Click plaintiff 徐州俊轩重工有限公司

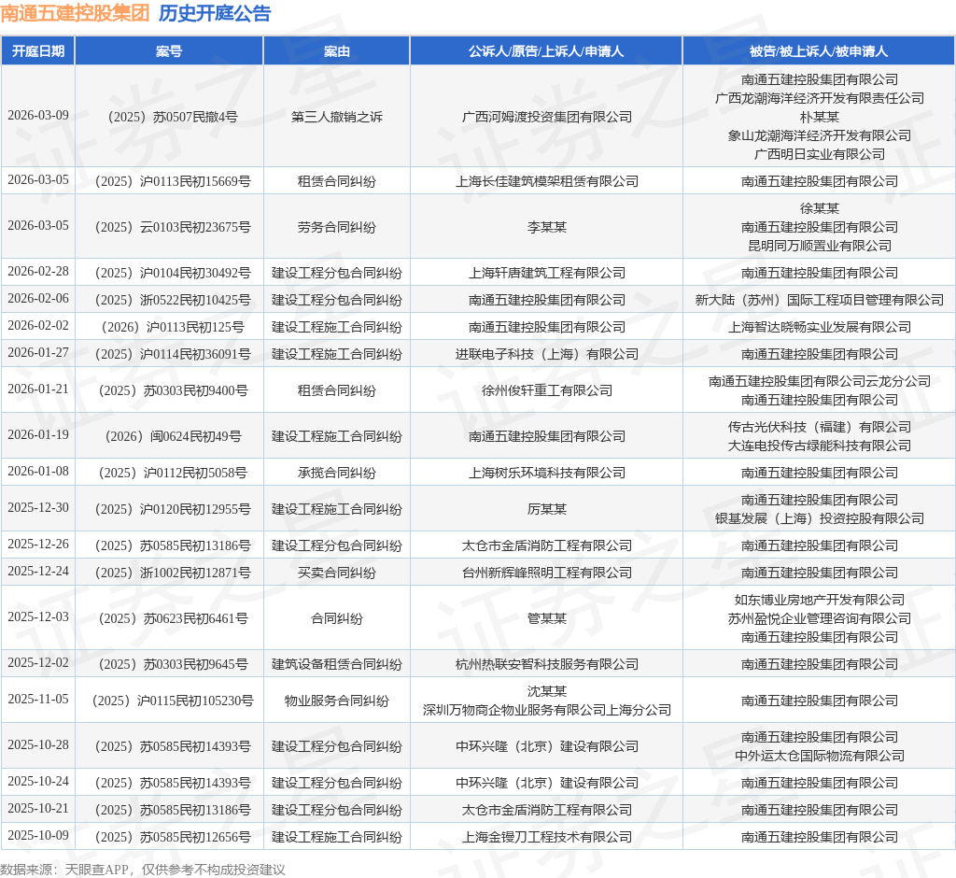[x=546, y=390]
